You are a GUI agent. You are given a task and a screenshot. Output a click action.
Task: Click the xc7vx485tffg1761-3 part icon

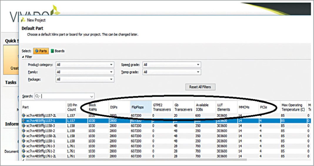click(x=24, y=146)
